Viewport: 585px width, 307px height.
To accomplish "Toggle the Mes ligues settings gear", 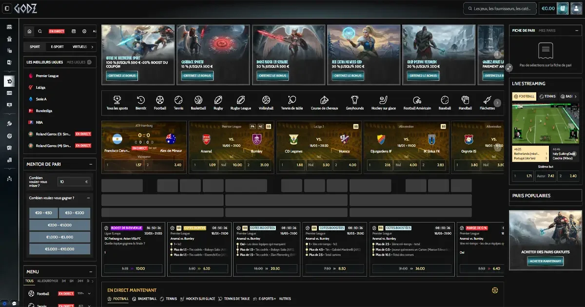I will click(x=89, y=62).
